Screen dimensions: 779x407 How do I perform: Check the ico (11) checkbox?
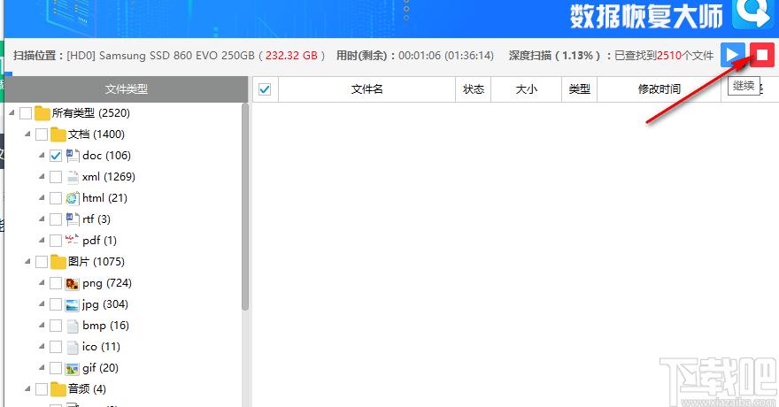click(56, 347)
